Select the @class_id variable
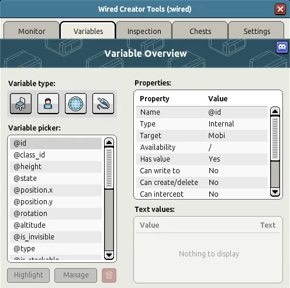This screenshot has height=288, width=290. pos(56,155)
